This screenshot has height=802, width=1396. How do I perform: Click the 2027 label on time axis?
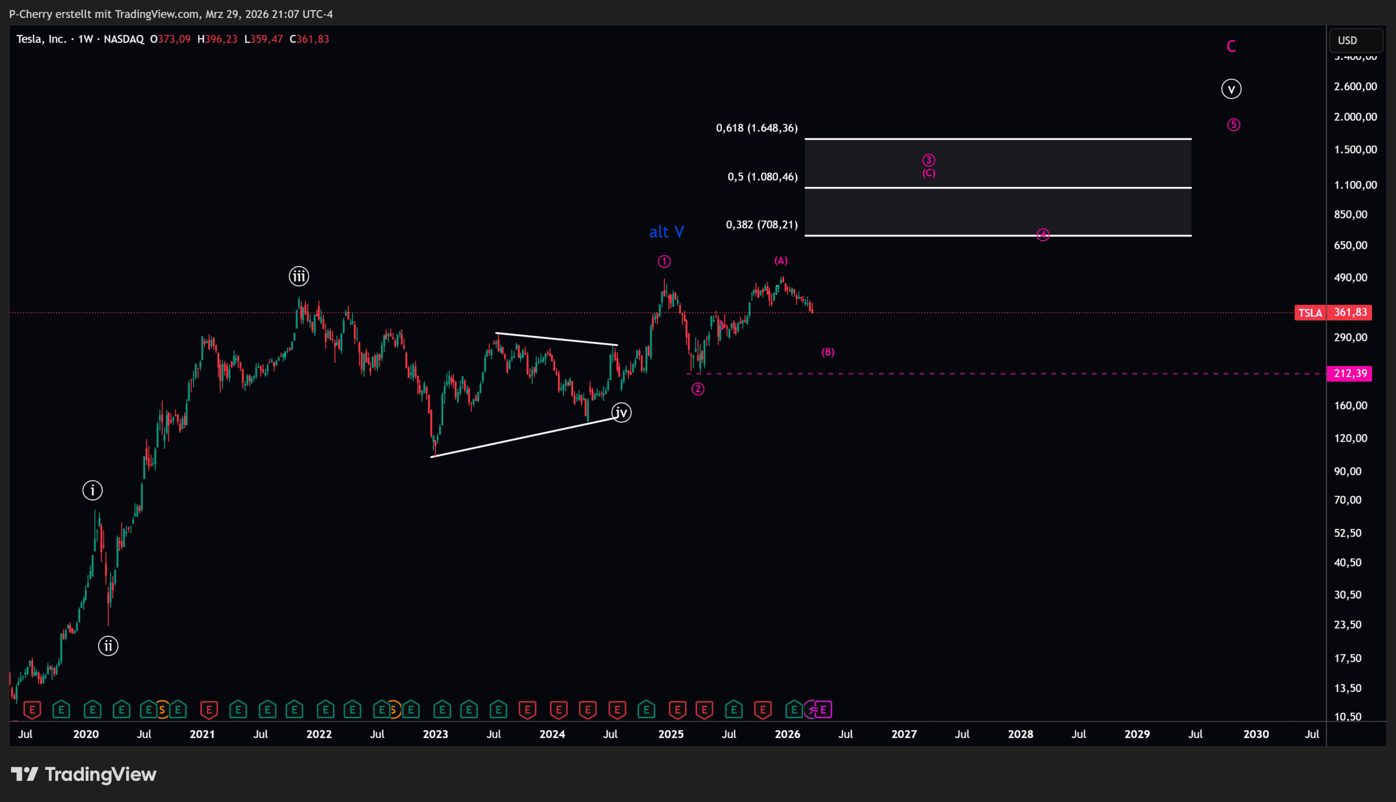coord(904,734)
